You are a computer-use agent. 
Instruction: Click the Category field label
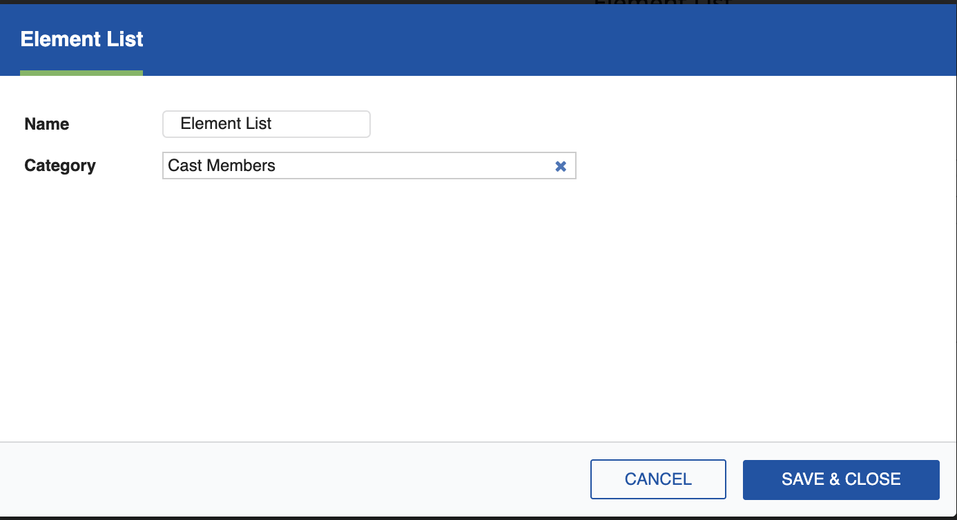60,166
